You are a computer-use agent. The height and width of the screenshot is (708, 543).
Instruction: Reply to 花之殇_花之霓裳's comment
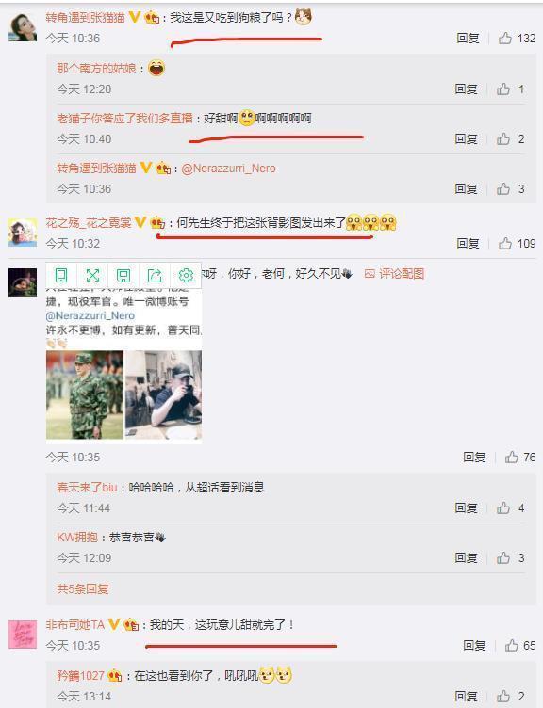pyautogui.click(x=468, y=244)
